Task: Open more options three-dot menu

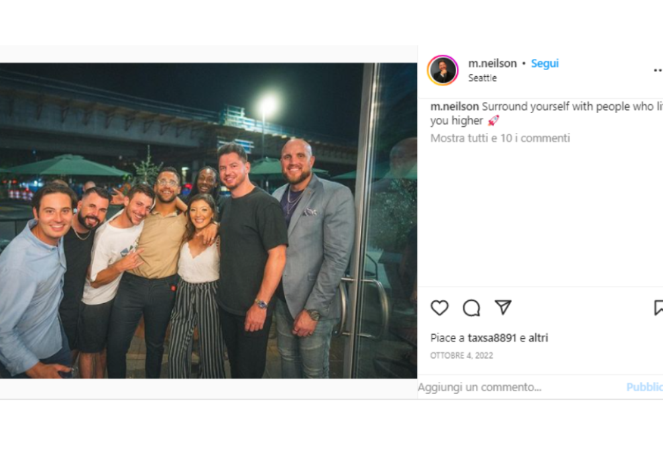Action: (657, 69)
